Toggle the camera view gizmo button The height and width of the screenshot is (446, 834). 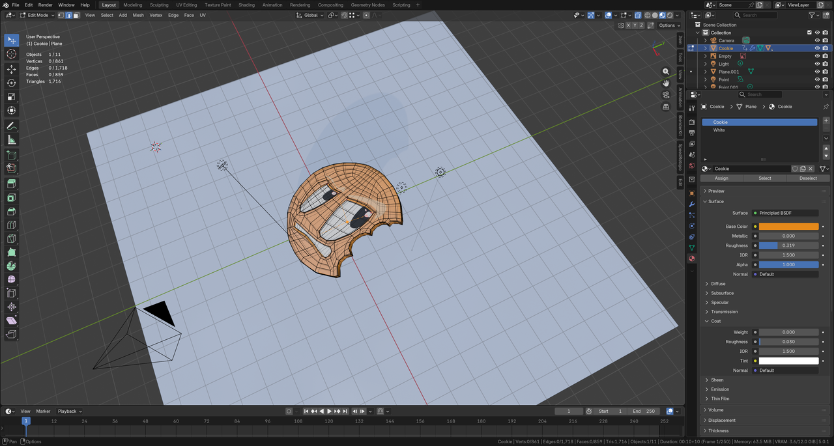click(x=666, y=95)
